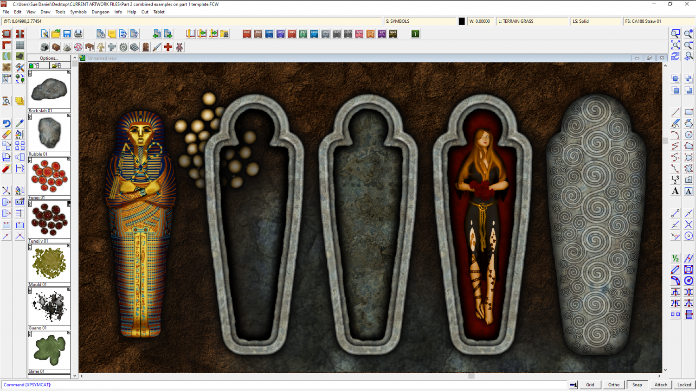Open the Draw menu

(x=45, y=12)
